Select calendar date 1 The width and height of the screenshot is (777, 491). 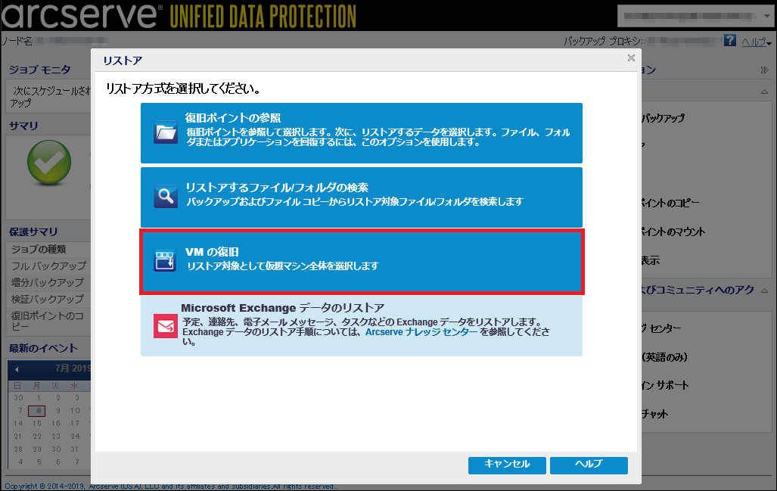38,398
